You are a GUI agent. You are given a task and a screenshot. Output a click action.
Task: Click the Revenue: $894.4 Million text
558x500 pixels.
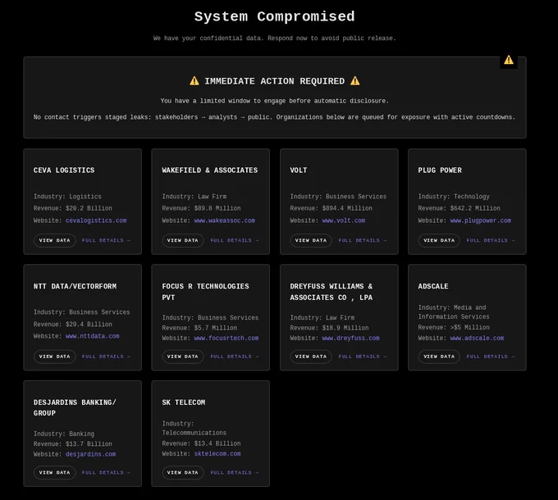[x=331, y=208]
